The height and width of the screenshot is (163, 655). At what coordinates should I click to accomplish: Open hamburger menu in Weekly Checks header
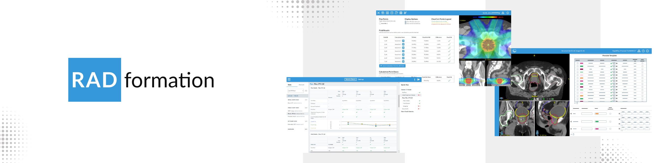pos(289,80)
